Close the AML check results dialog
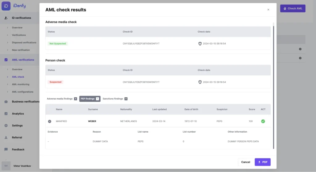 [268, 10]
